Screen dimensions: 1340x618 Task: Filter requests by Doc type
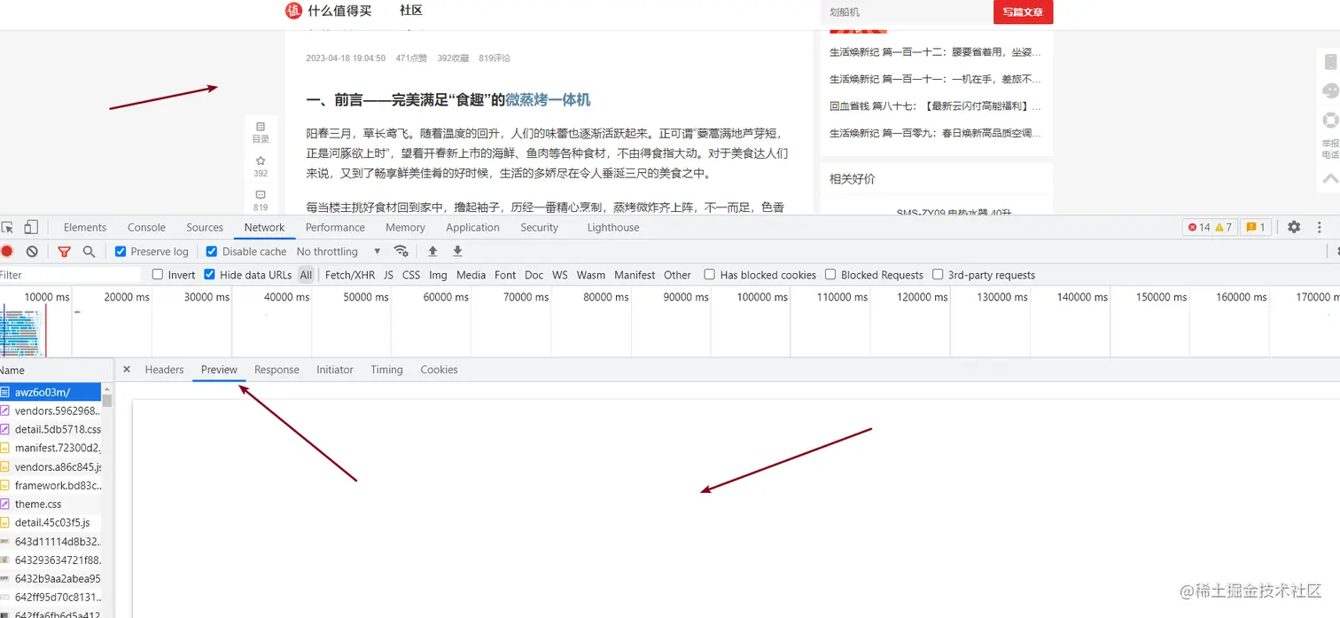pos(534,275)
